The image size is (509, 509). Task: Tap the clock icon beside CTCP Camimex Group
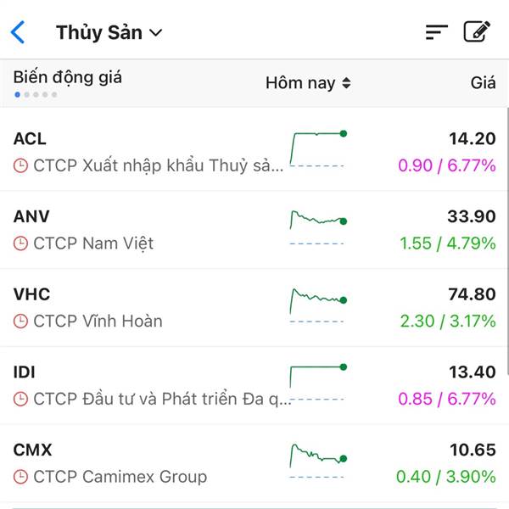(x=20, y=477)
